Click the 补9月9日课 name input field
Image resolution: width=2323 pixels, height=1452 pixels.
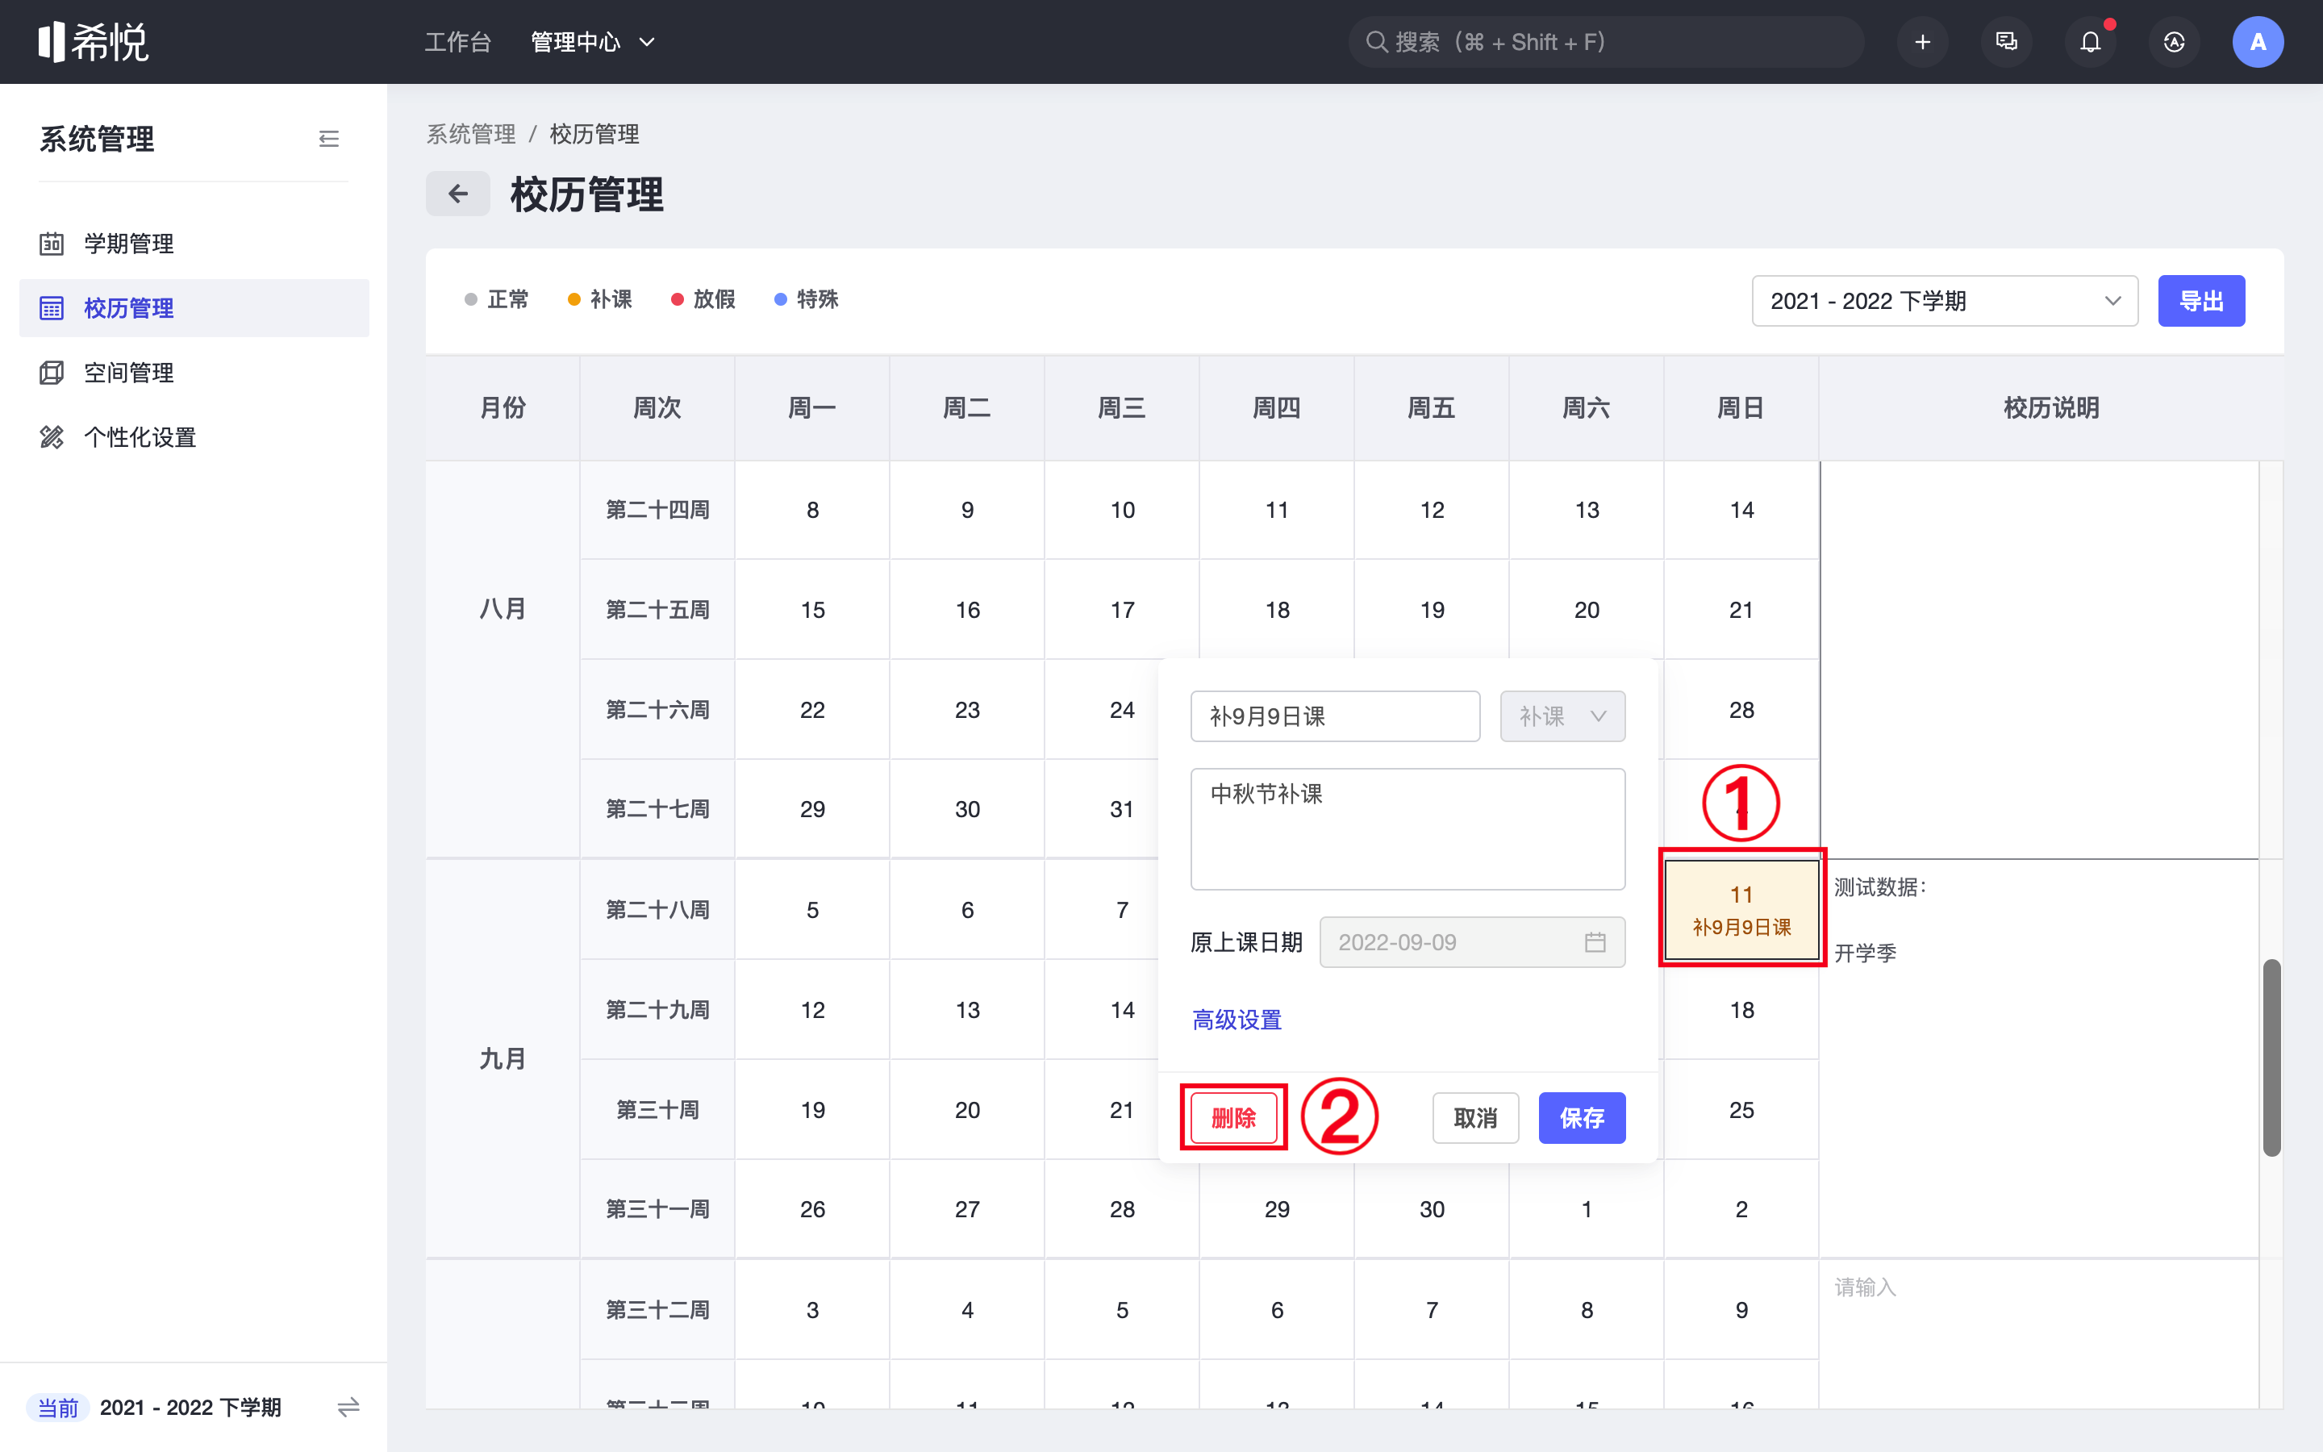1335,716
